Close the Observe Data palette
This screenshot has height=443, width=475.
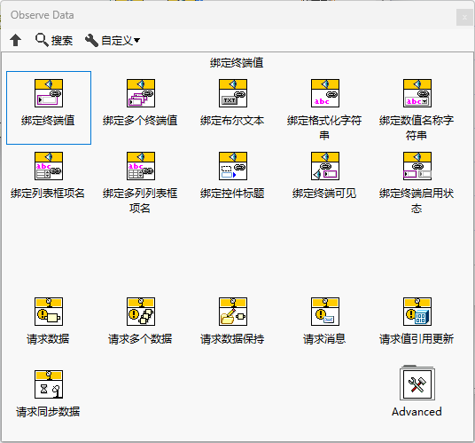tap(464, 17)
